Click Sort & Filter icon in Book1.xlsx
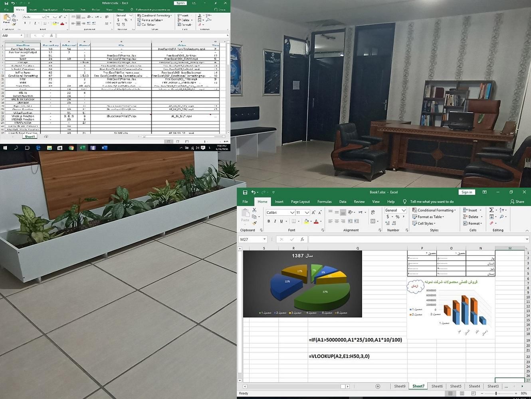The width and height of the screenshot is (531, 399). tap(502, 210)
